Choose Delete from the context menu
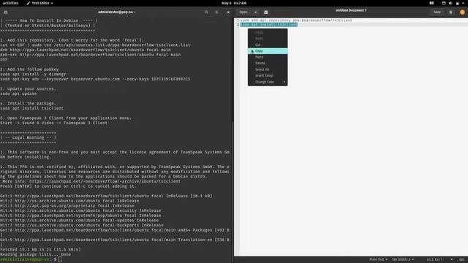468x263 pixels. click(x=268, y=64)
